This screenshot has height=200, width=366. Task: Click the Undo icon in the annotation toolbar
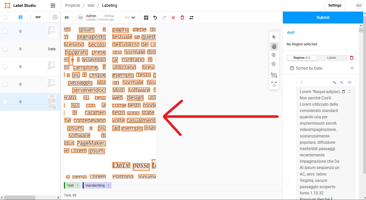[155, 17]
